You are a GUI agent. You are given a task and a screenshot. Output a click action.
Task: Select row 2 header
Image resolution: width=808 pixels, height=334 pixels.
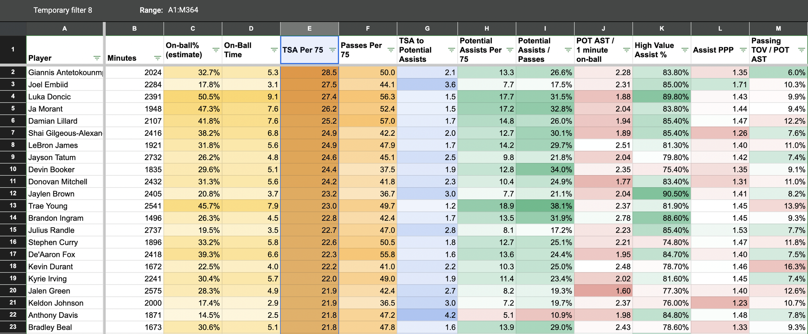[x=13, y=72]
